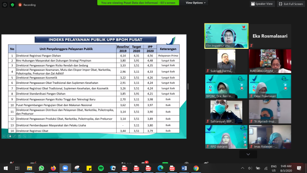Viewport: 307px width, 173px height.
Task: Open Spotify from the taskbar
Action: coord(101,168)
